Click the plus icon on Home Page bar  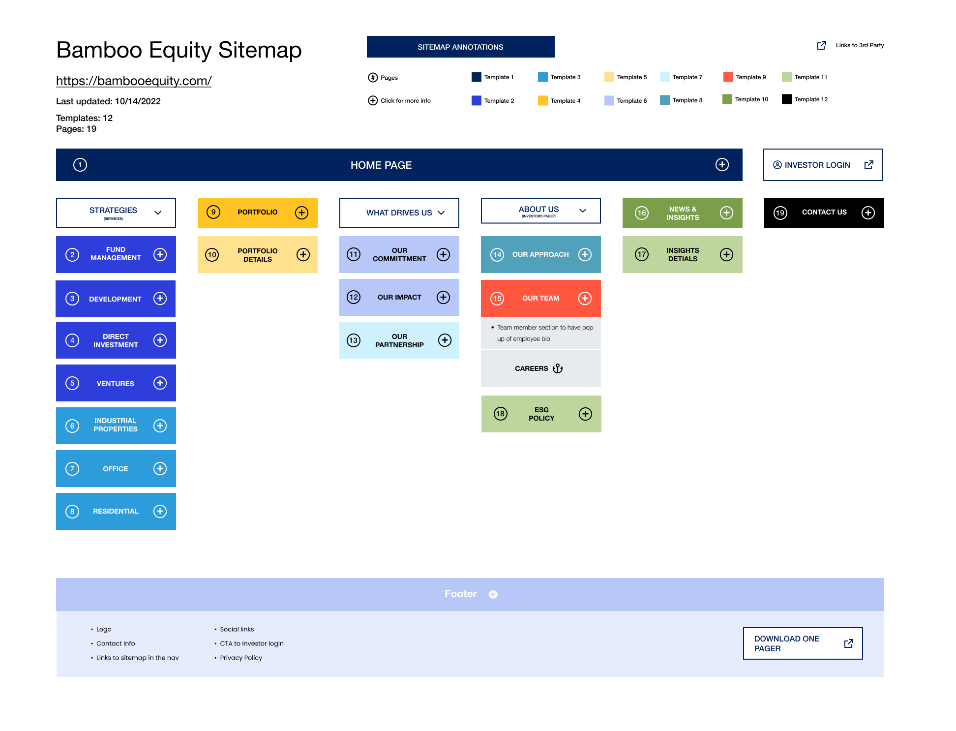click(x=721, y=165)
